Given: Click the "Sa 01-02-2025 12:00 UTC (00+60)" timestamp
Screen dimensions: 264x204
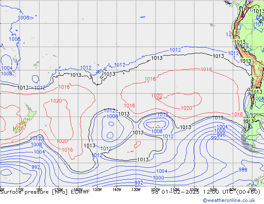Looking at the screenshot, I should (206, 192).
